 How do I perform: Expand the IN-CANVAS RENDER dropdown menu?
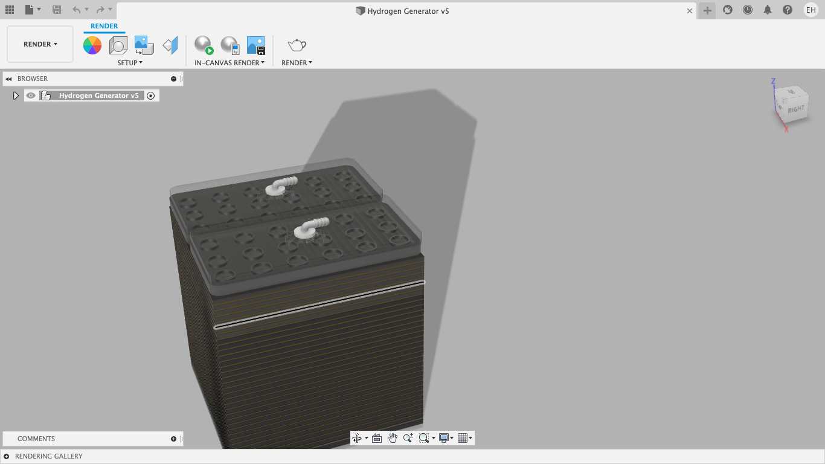[x=230, y=63]
